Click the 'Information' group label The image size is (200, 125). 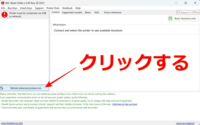[x=59, y=25]
